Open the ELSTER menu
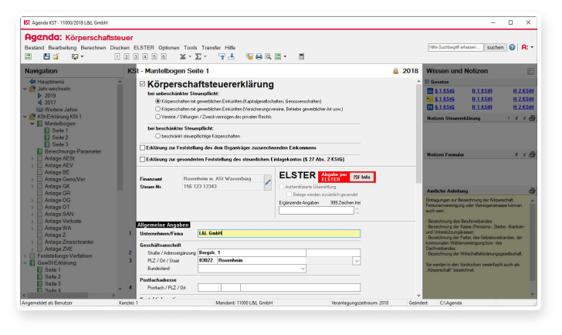The height and width of the screenshot is (335, 562). click(x=144, y=47)
